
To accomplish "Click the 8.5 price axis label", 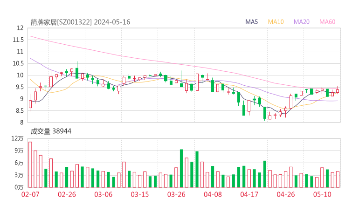I will coord(20,110).
